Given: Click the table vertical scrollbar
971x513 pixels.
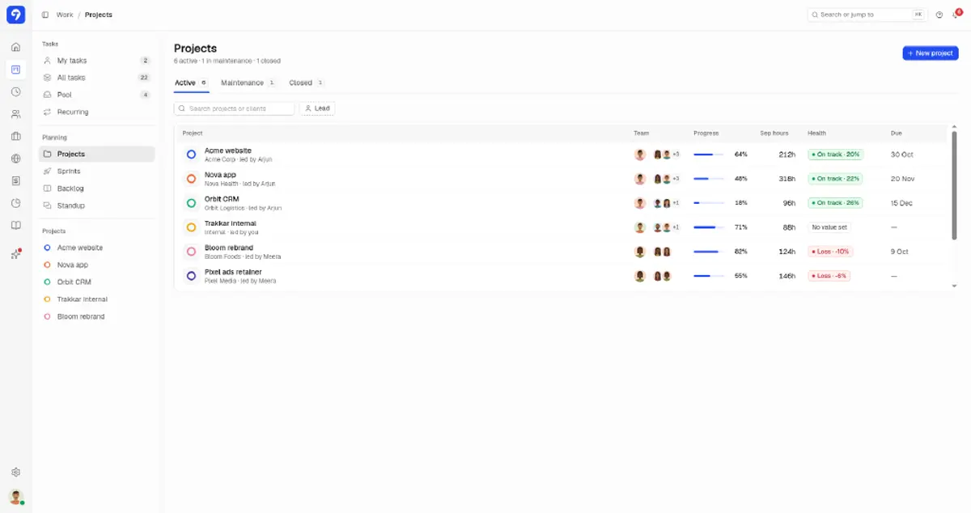Looking at the screenshot, I should point(954,184).
